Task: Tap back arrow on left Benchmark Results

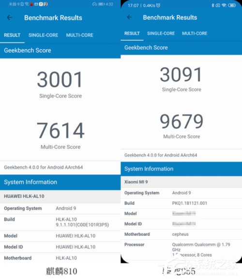Action: (10, 17)
